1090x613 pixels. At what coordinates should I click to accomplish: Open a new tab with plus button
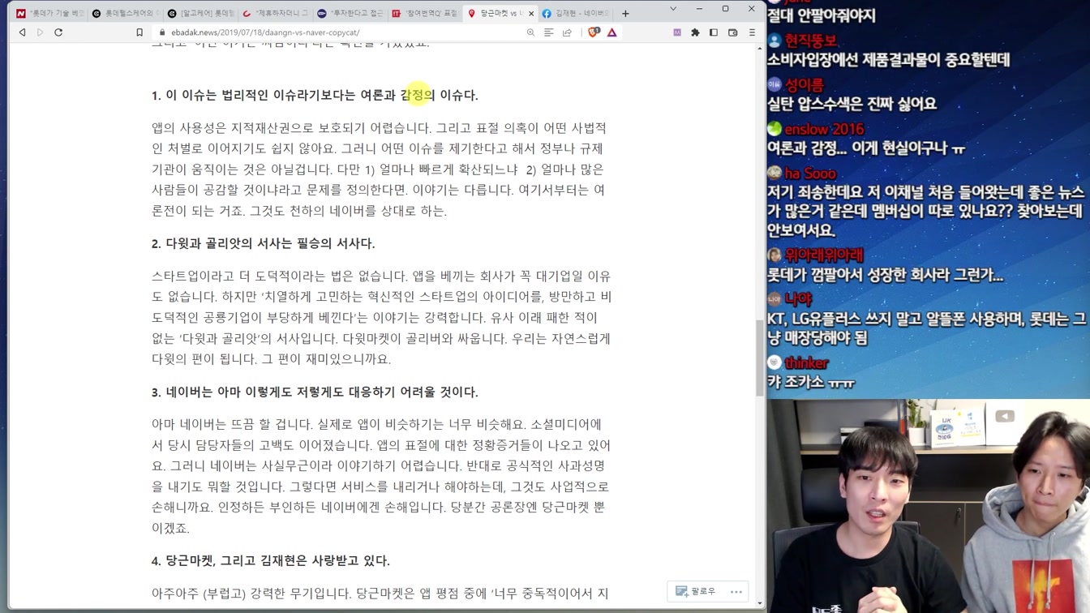tap(625, 13)
